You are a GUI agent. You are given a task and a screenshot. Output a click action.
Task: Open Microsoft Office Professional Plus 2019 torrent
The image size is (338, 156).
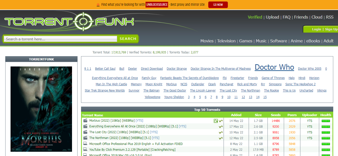tap(136, 144)
